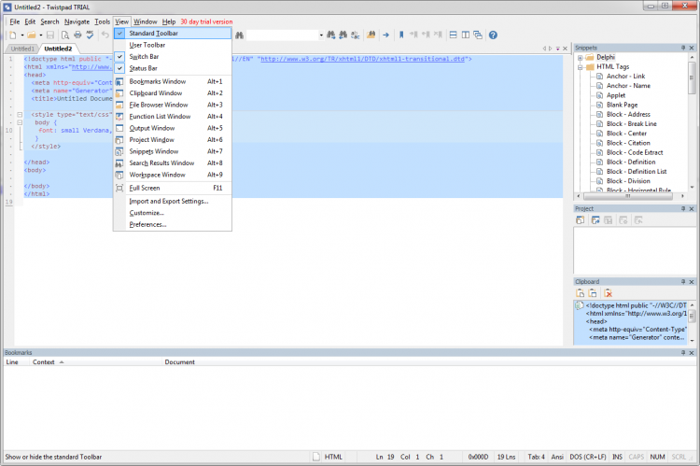The width and height of the screenshot is (700, 466).
Task: Collapse the style block fold marker
Action: 20,114
